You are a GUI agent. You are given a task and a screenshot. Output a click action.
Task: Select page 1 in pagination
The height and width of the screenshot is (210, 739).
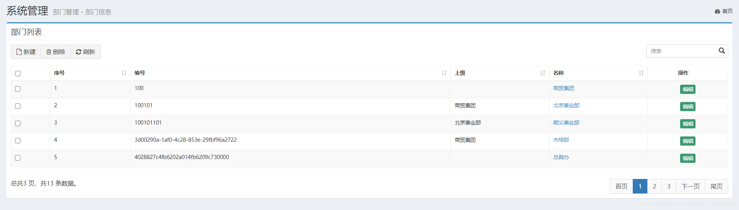point(640,186)
